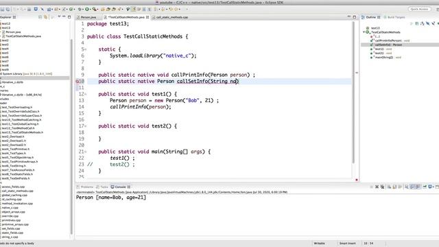Select the Console tab
The image size is (439, 247).
point(121,187)
